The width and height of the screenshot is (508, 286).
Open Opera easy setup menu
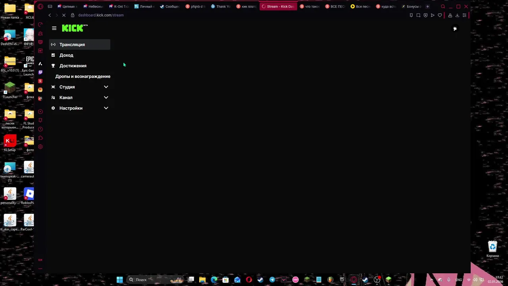coord(464,15)
